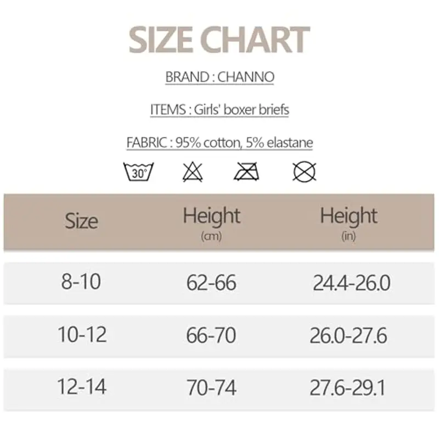Click the BRAND : CHANNO text
Image resolution: width=439 pixels, height=439 pixels.
coord(219,77)
